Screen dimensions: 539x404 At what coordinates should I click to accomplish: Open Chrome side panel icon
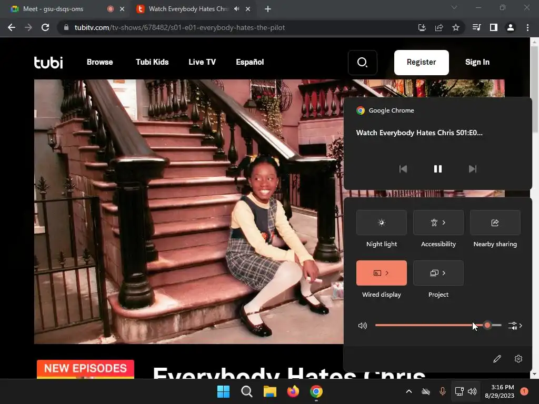coord(493,27)
